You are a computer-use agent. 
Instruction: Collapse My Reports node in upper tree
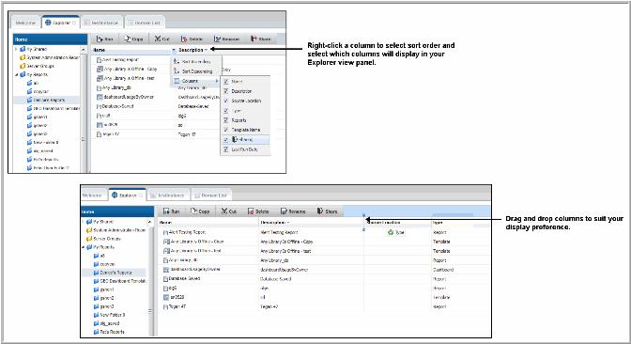[17, 74]
